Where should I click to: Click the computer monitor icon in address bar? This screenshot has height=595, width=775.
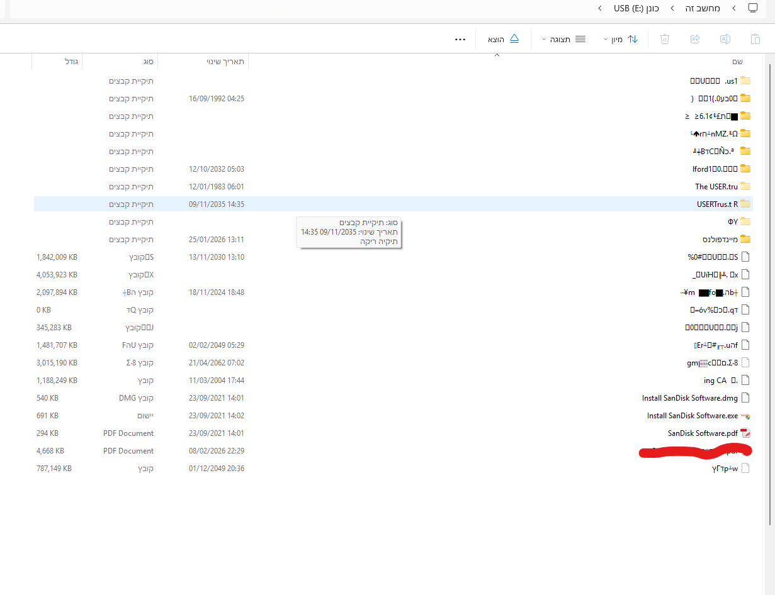[x=753, y=8]
